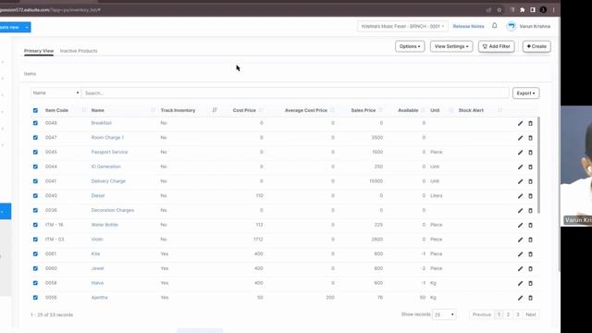Edit the Breakfast item with pencil icon
Viewport: 592px width, 333px height.
[520, 123]
